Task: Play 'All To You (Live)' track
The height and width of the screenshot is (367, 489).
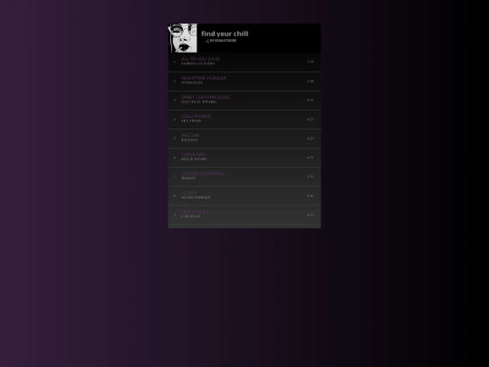Action: 244,63
